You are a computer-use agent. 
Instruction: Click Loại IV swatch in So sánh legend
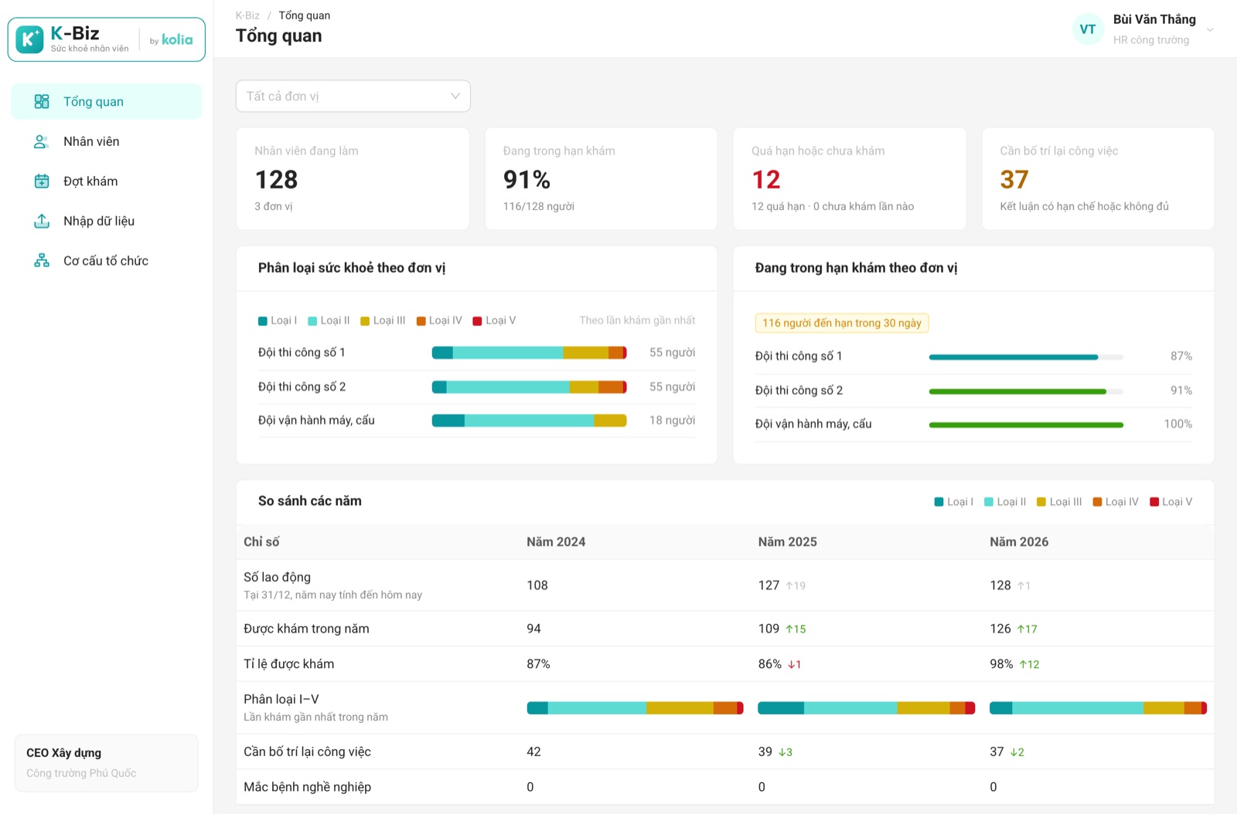tap(1097, 502)
